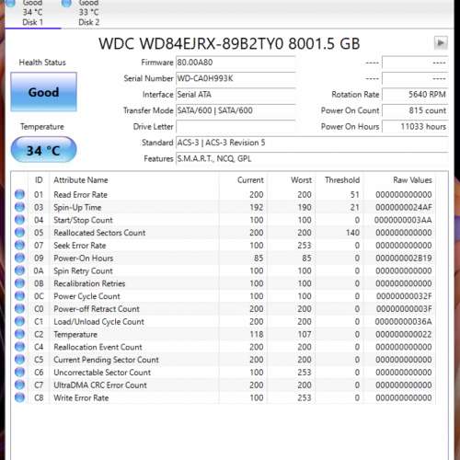Click status icon for Recalibration Retries
Viewport: 460px width, 460px height.
pyautogui.click(x=19, y=283)
